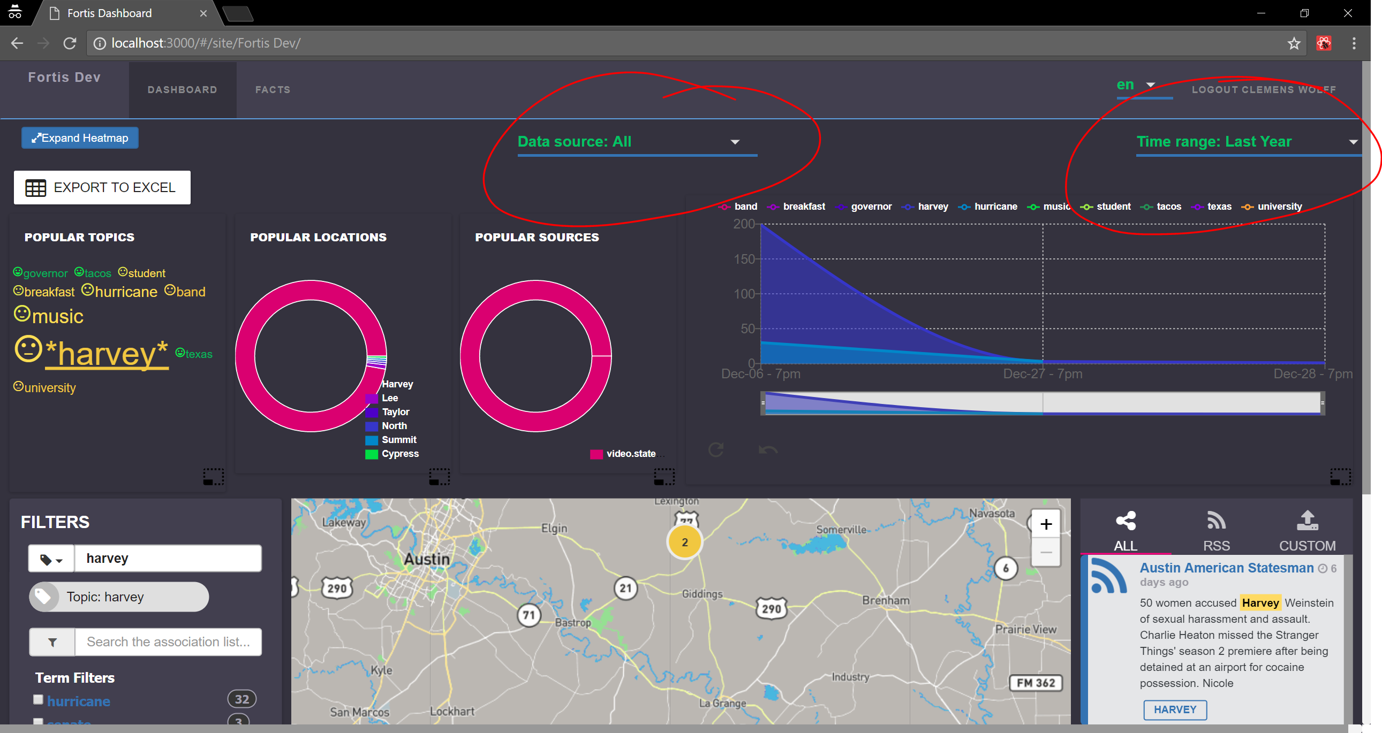1382x733 pixels.
Task: Open the RSS feed tab icon in news panel
Action: [x=1215, y=520]
